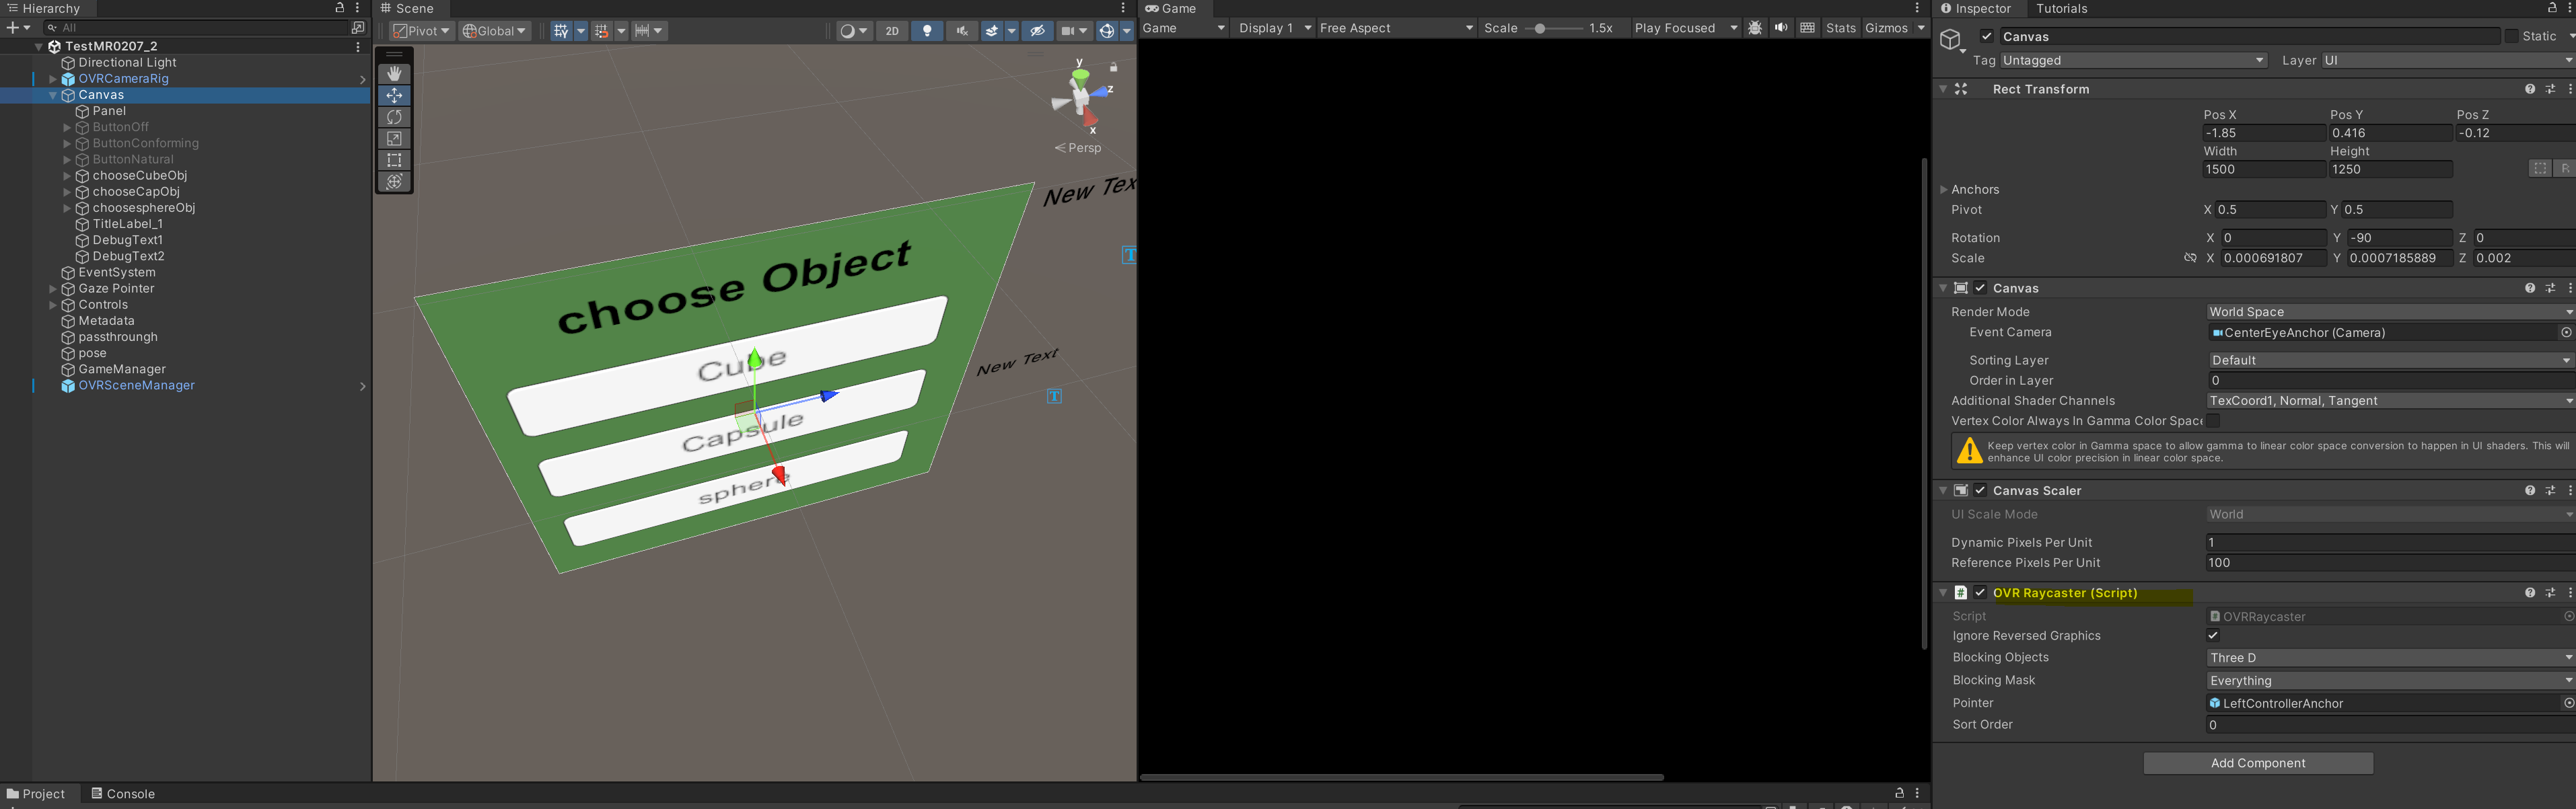Click the Stats button in the Game view

1840,28
